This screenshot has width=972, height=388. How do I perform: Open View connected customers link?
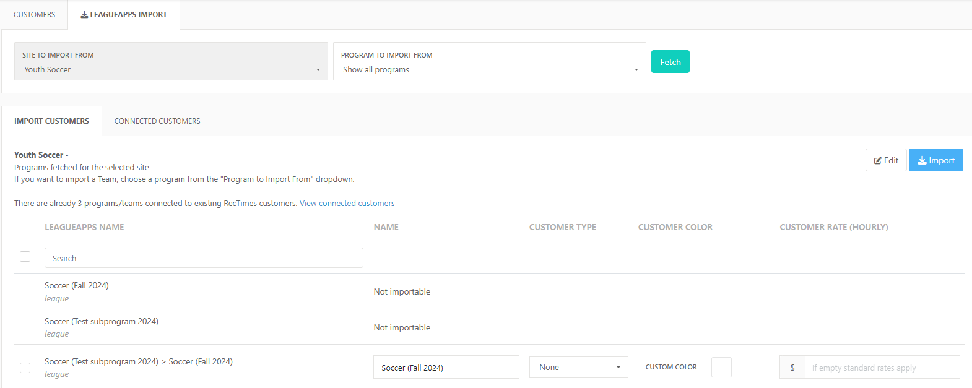coord(347,204)
